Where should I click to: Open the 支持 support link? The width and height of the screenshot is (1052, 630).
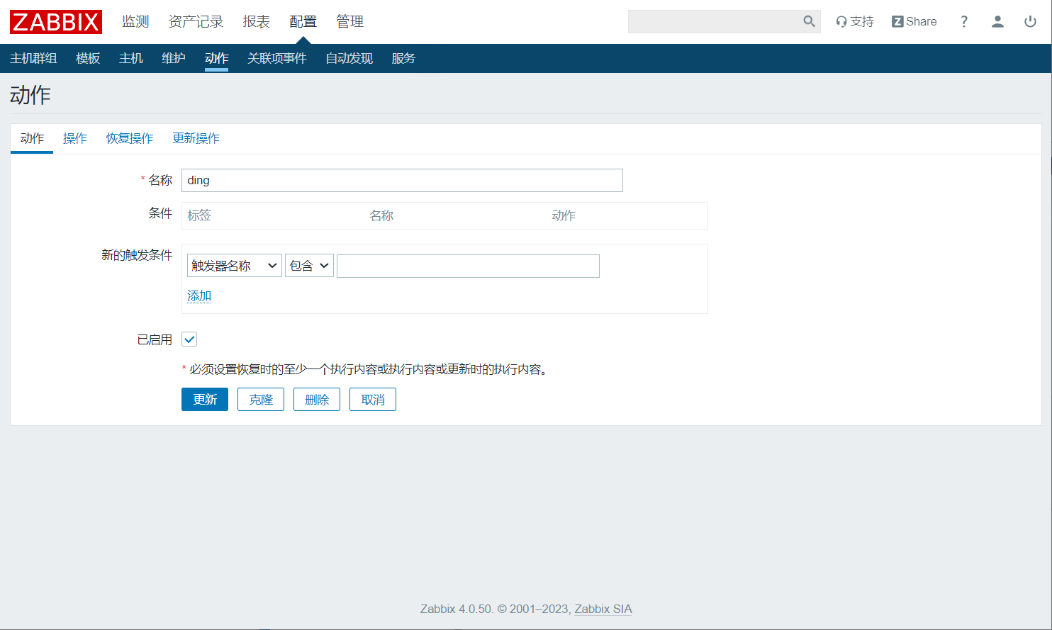pyautogui.click(x=855, y=22)
